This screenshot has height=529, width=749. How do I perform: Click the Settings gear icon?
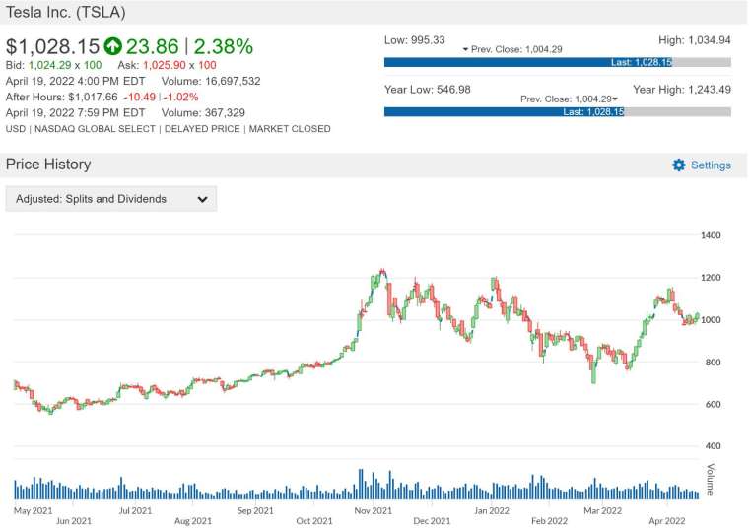pyautogui.click(x=678, y=165)
